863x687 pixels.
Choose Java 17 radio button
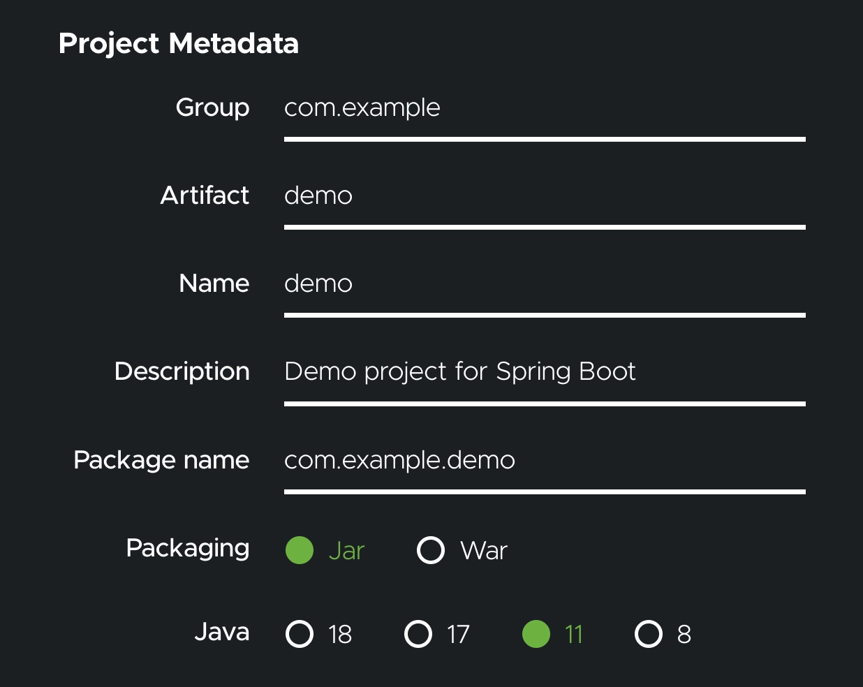[x=418, y=634]
